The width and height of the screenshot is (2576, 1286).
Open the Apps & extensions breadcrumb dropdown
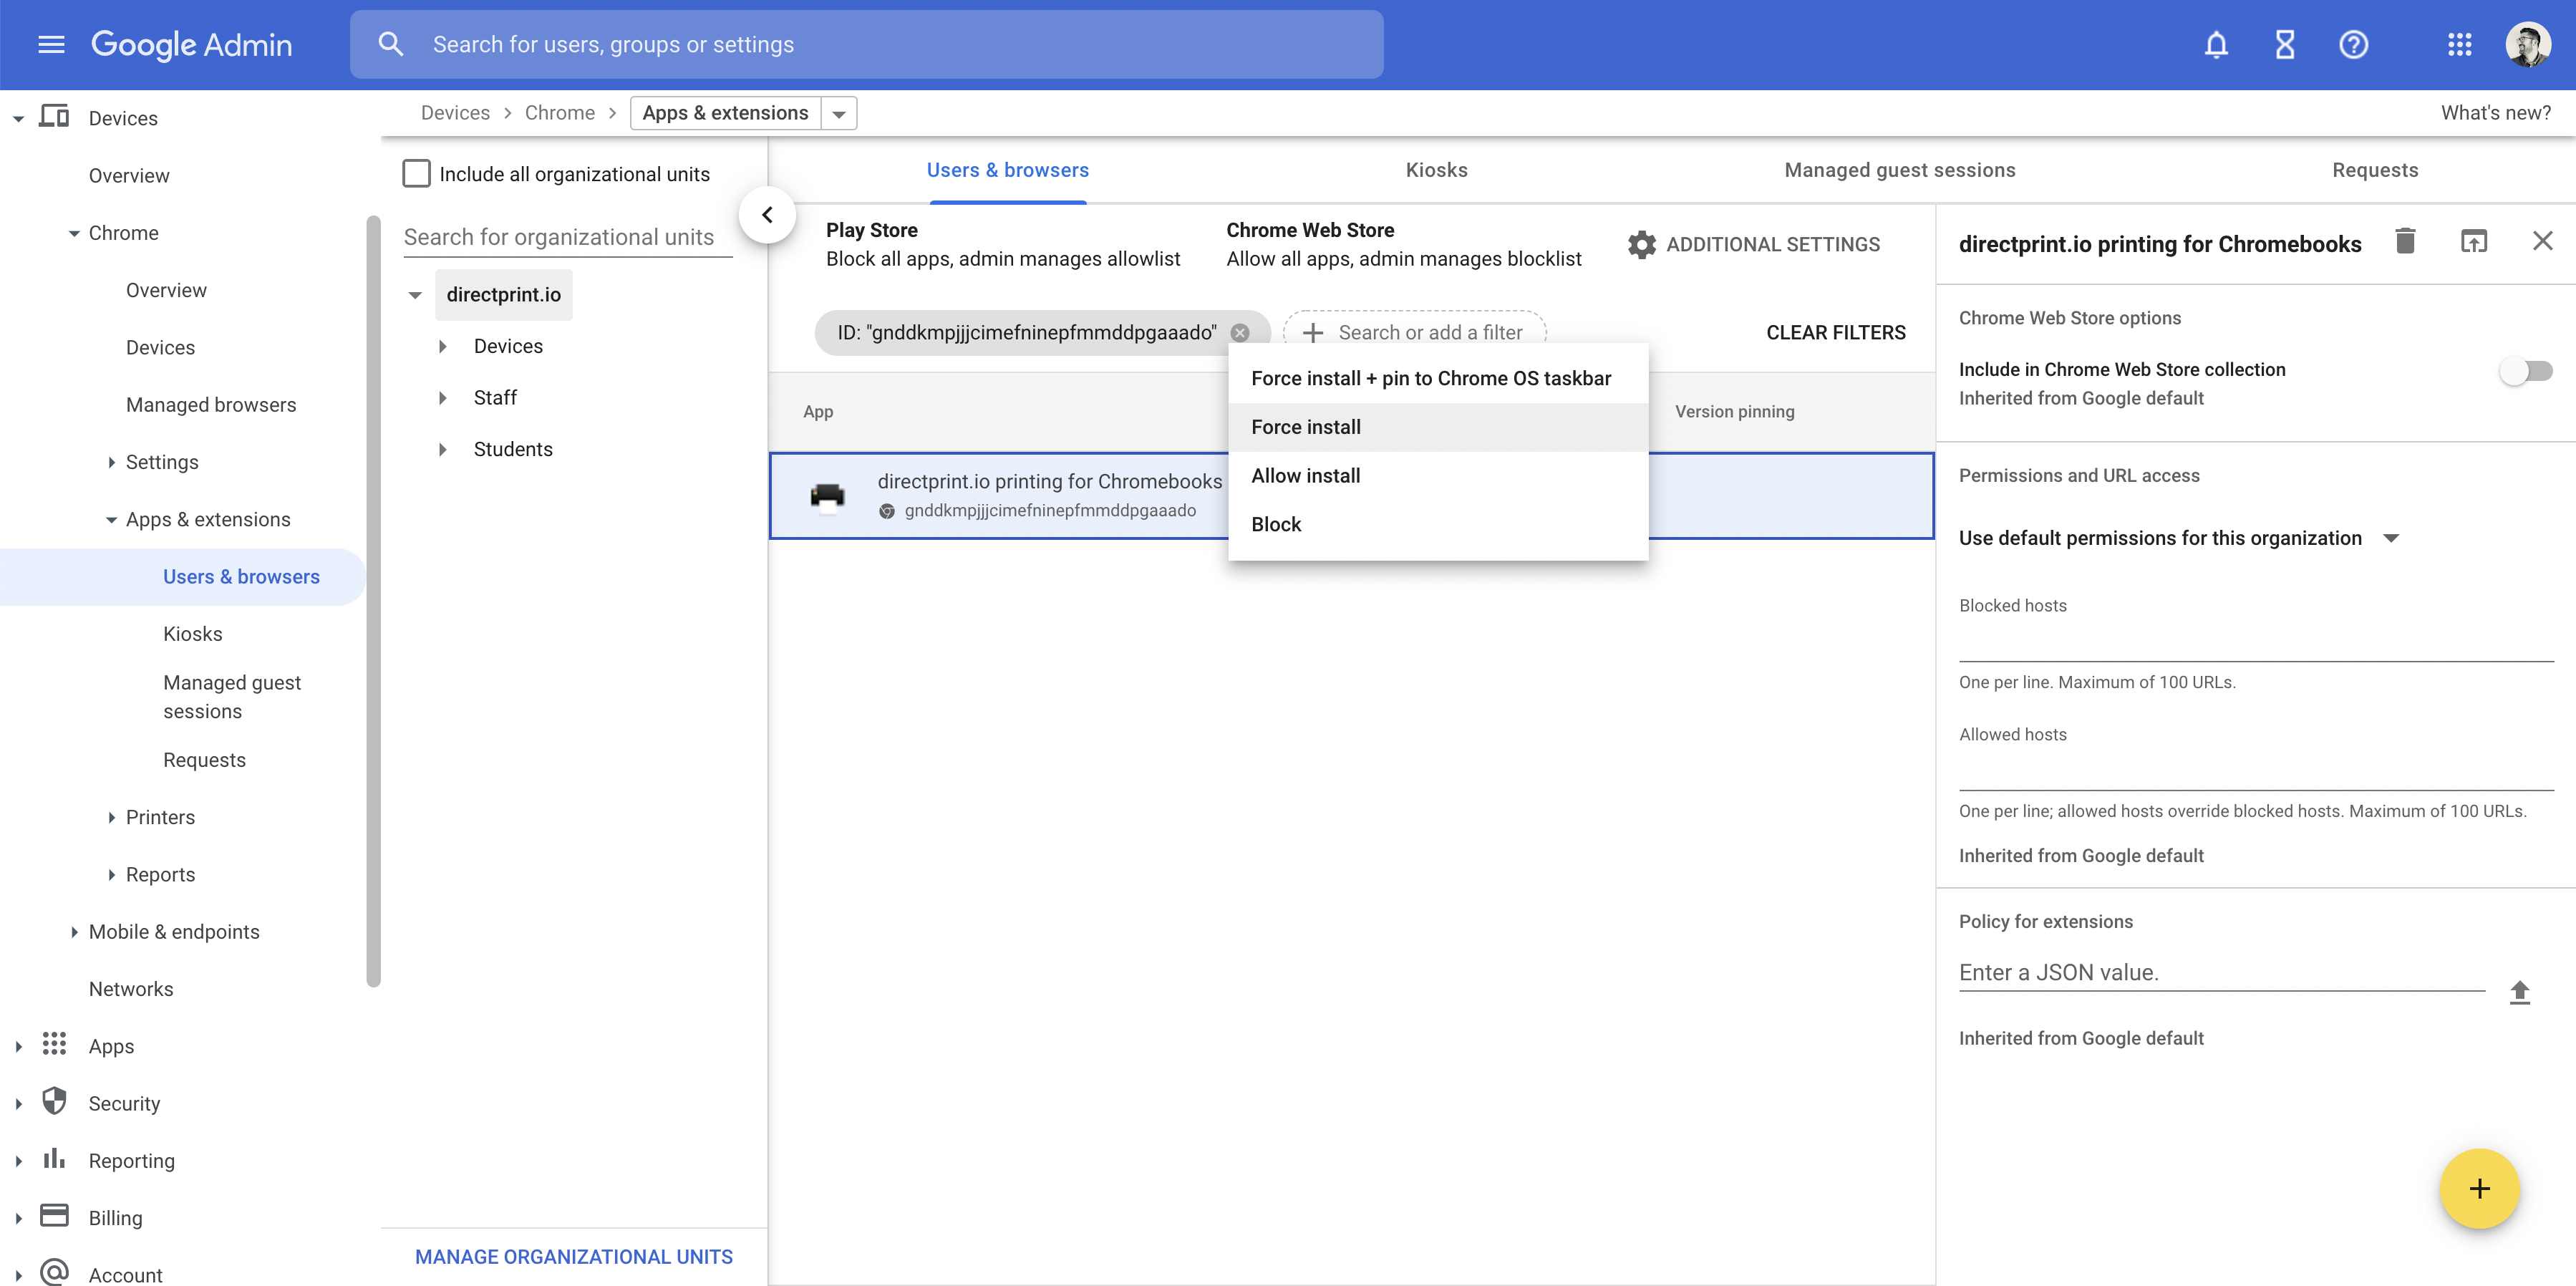(839, 113)
